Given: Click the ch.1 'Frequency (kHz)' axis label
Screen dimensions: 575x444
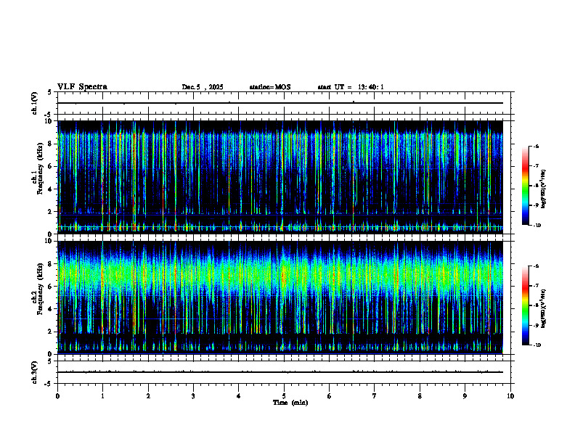Looking at the screenshot, I should pos(40,168).
